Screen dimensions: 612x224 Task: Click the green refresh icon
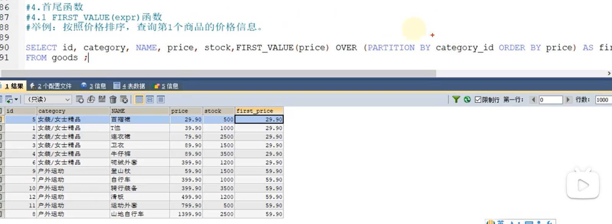[467, 99]
